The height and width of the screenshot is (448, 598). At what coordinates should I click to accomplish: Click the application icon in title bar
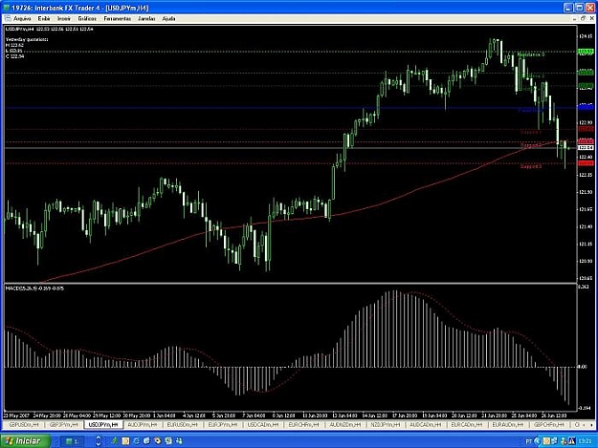(7, 8)
